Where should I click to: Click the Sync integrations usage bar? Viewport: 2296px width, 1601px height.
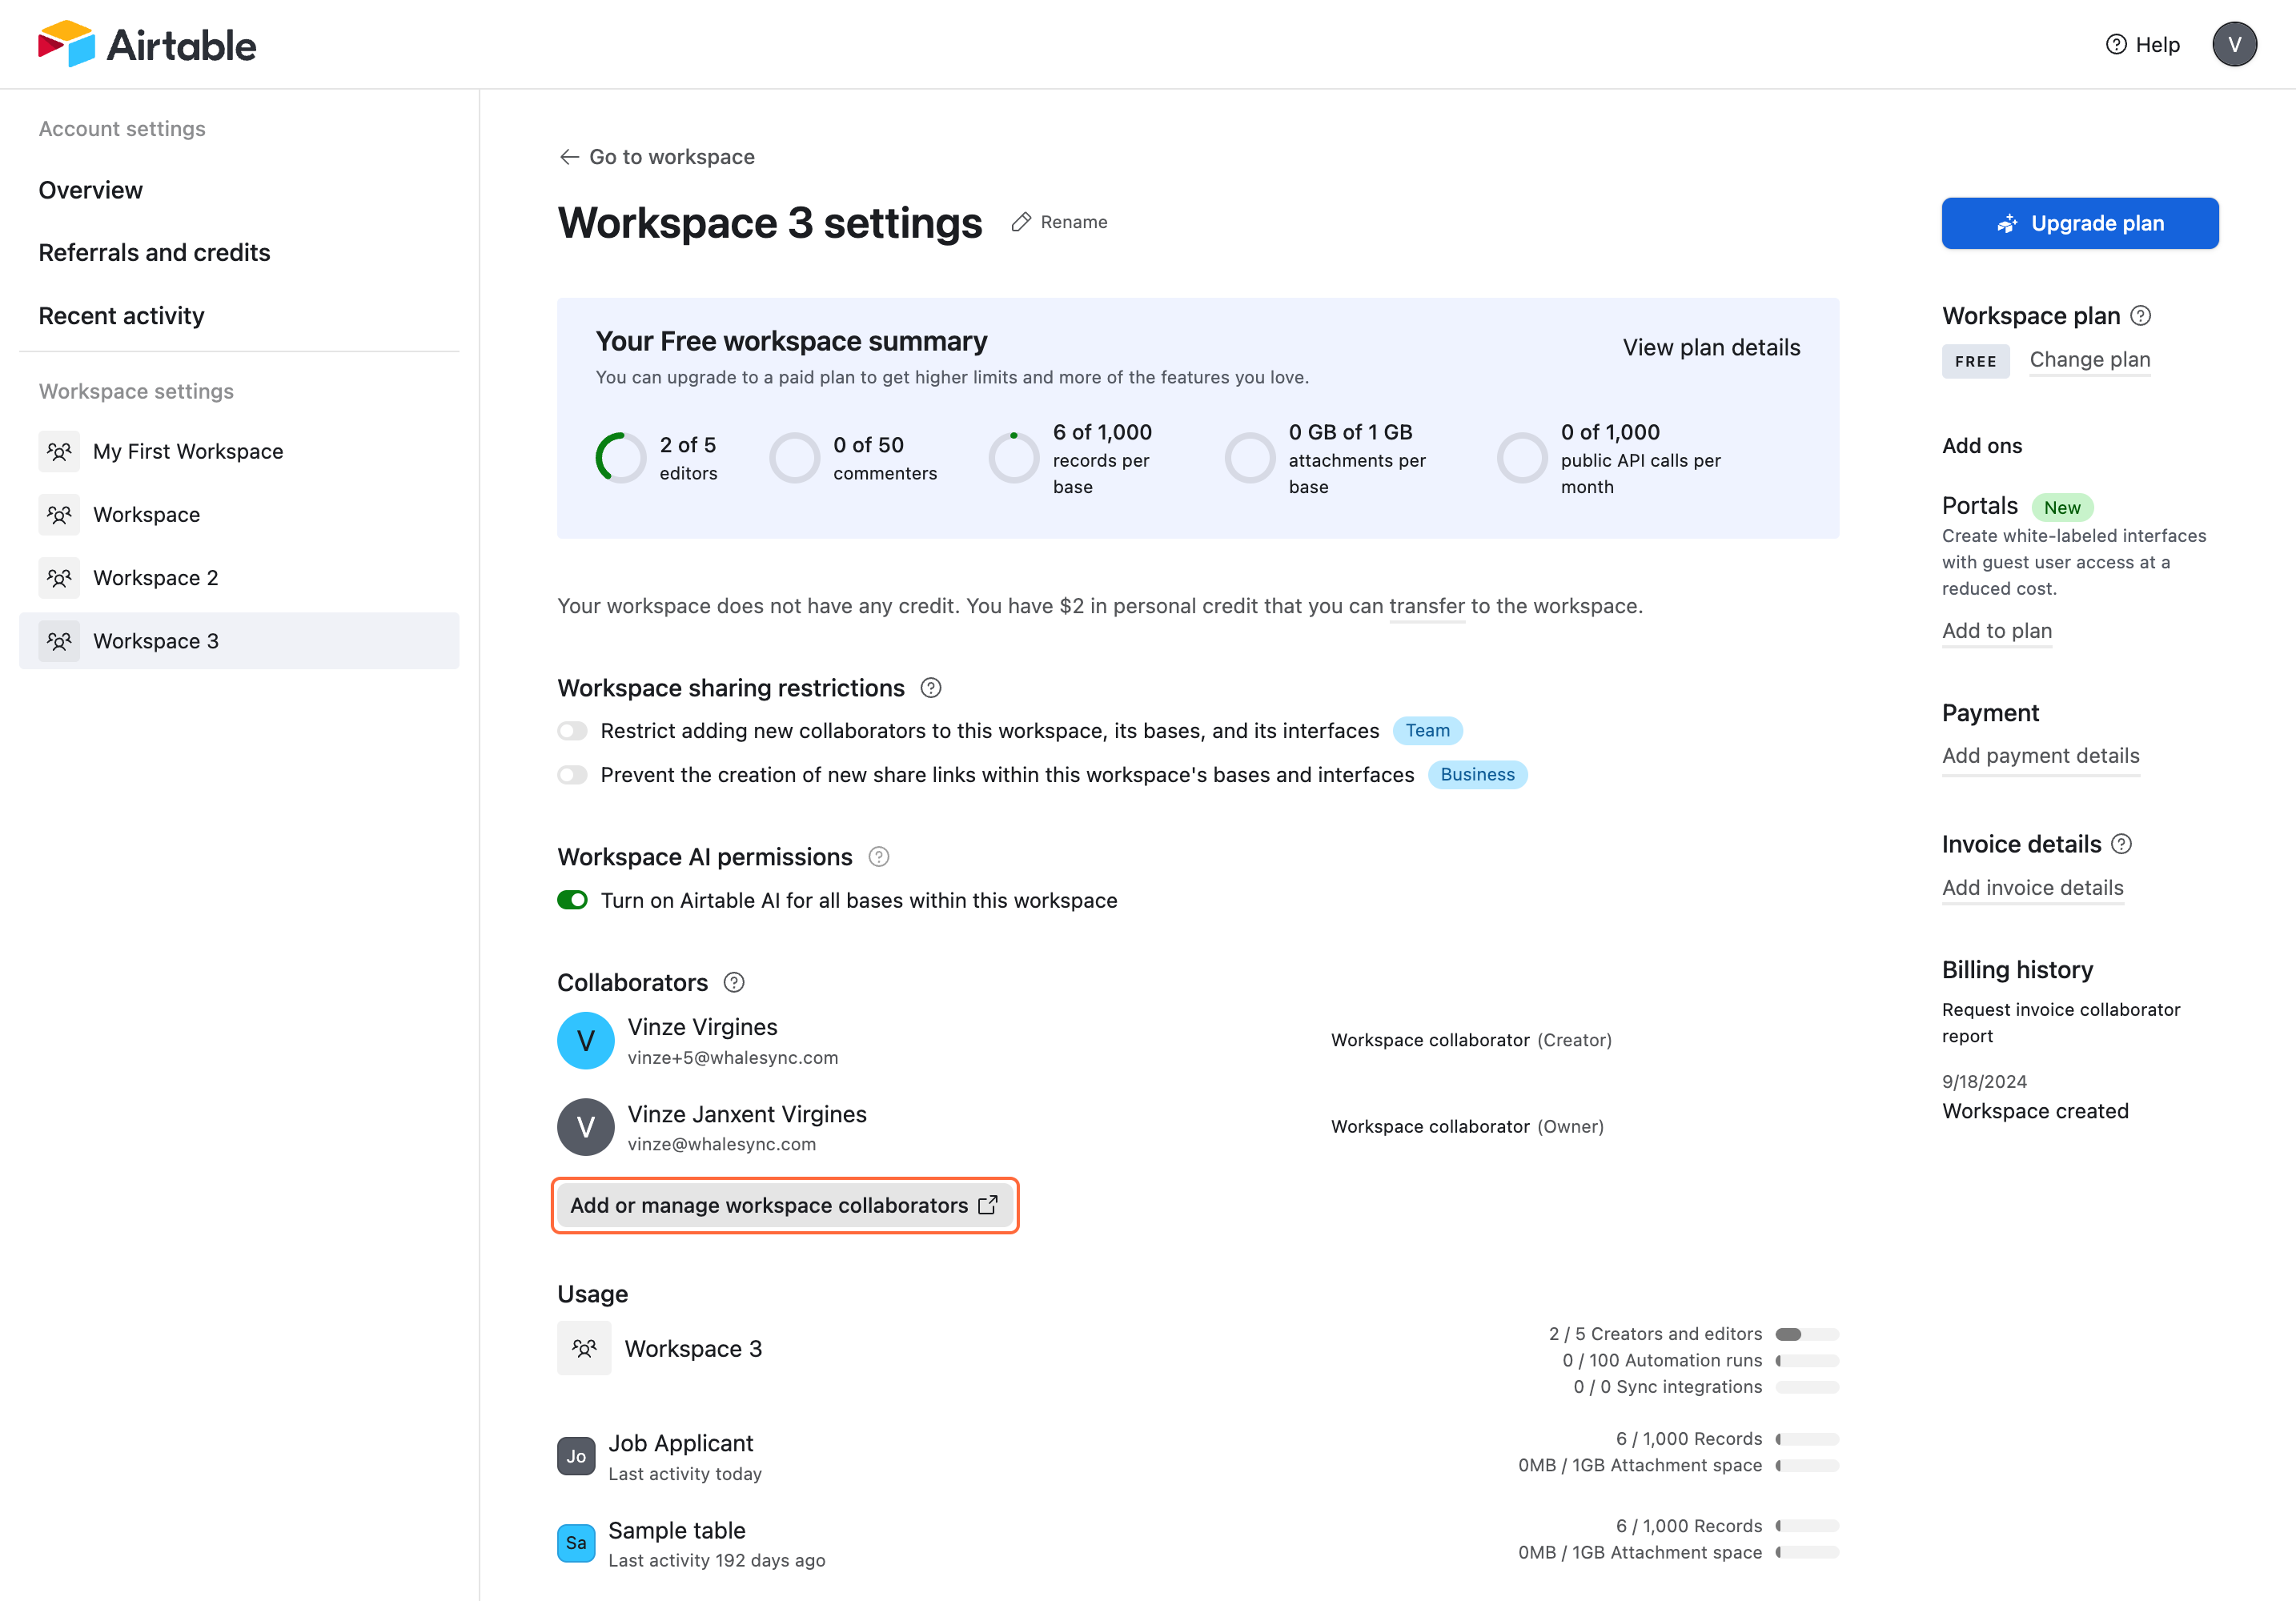tap(1807, 1387)
